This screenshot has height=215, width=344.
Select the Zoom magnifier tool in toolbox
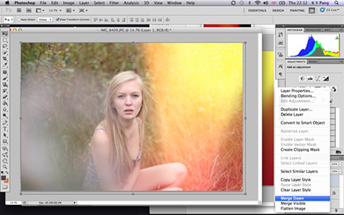point(5,167)
